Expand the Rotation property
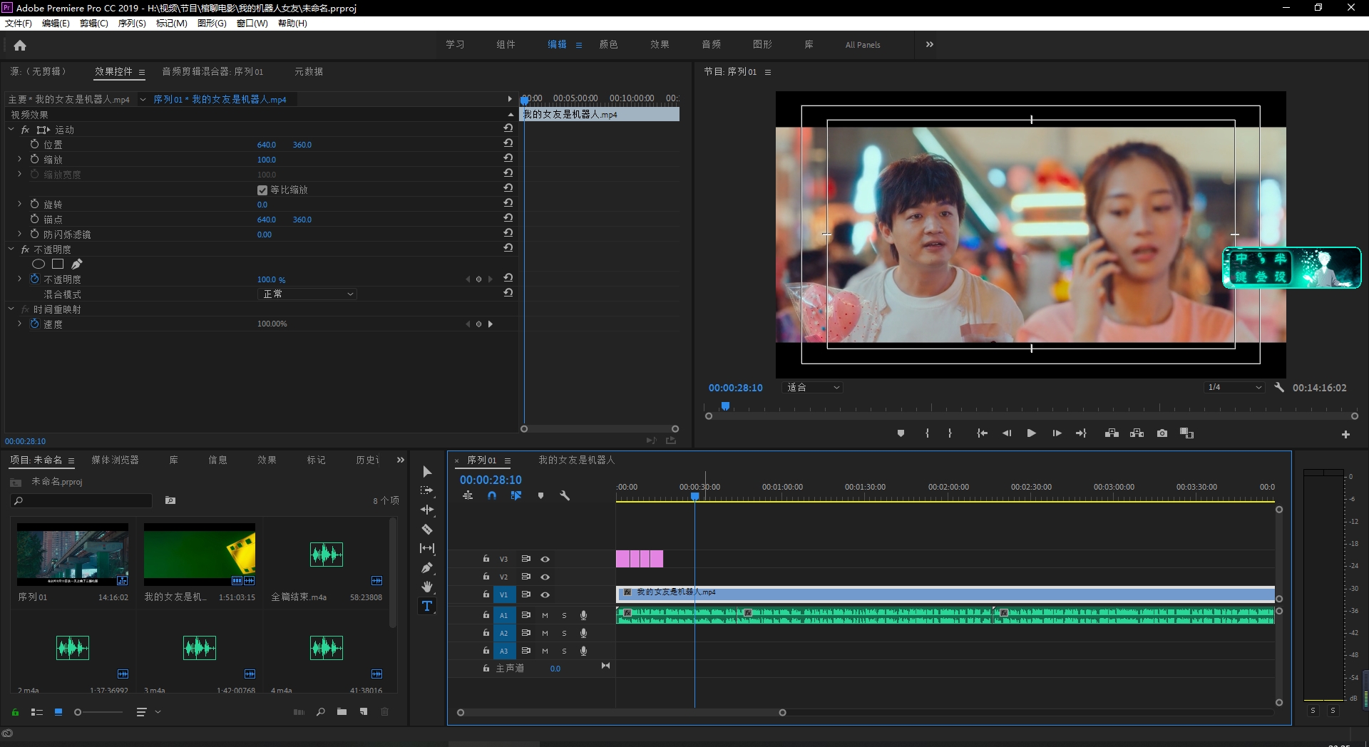 coord(19,204)
